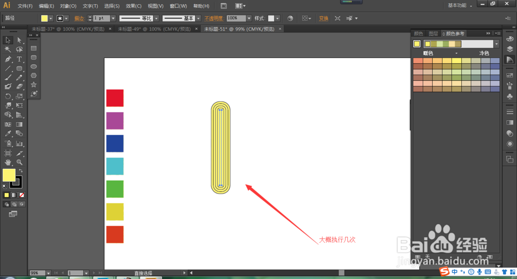Open the Symbols panel from right dock
Screen dimensions: 517x279
(x=510, y=96)
